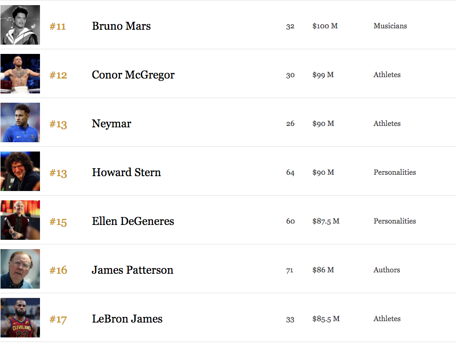Screen dimensions: 458x343
Task: Open Bruno Mars profile photo
Action: 20,25
